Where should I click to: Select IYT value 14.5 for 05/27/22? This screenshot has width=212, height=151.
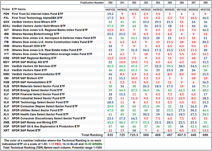(205, 54)
